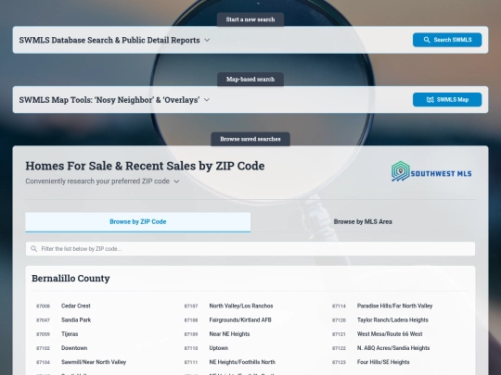Click the 'Bernalillo County' heading
Image resolution: width=501 pixels, height=375 pixels.
tap(71, 279)
